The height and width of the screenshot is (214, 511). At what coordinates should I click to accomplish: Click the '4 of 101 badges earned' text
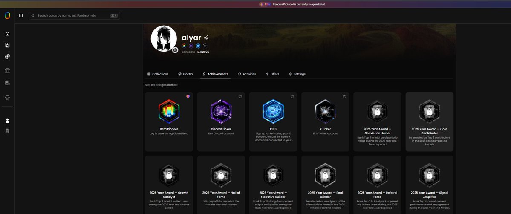[162, 85]
